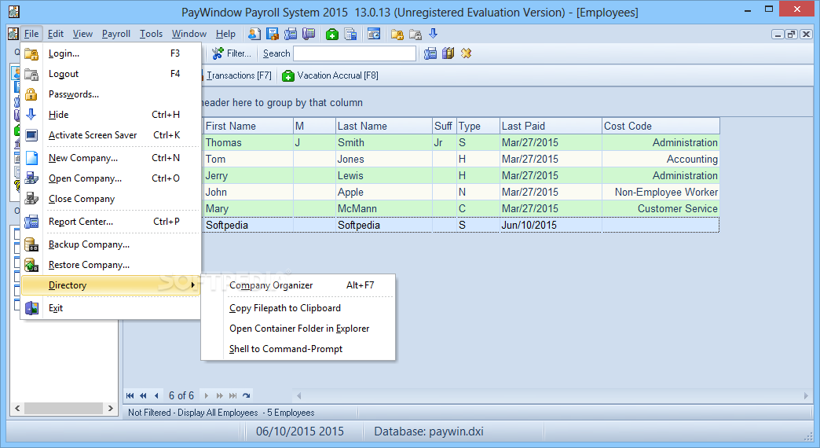Image resolution: width=820 pixels, height=448 pixels.
Task: Click the left sidebar scrollbar's left arrow
Action: coord(17,408)
